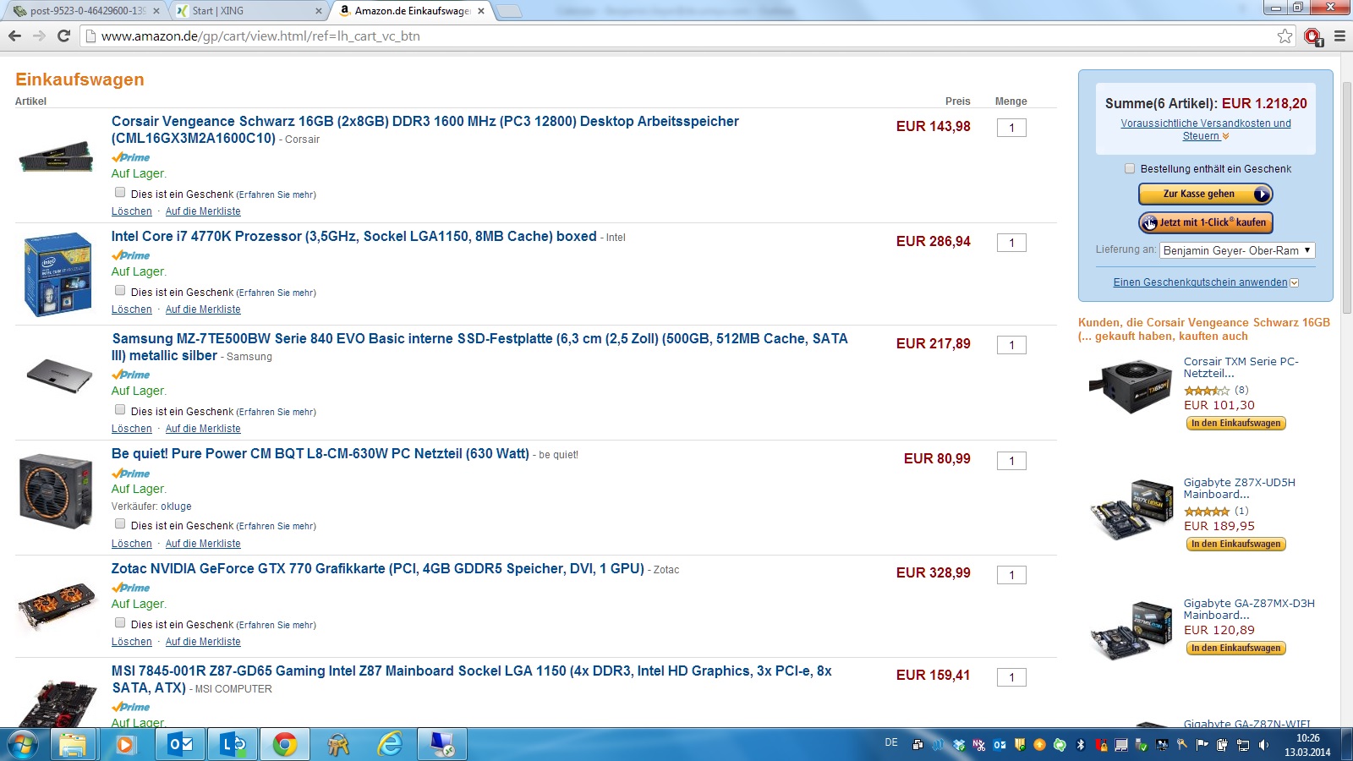
Task: Click 'Löschen' for Corsair Vengeance RAM
Action: (x=132, y=211)
